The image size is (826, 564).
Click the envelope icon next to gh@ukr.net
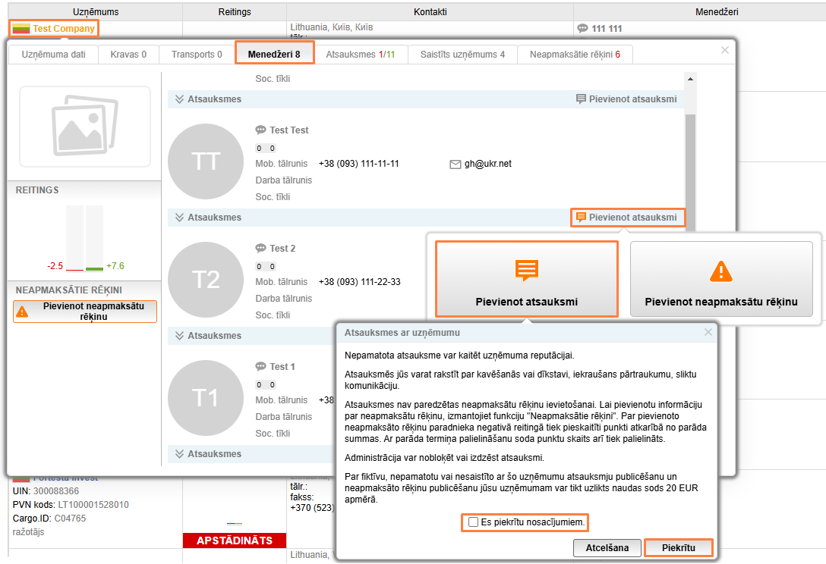click(x=456, y=164)
